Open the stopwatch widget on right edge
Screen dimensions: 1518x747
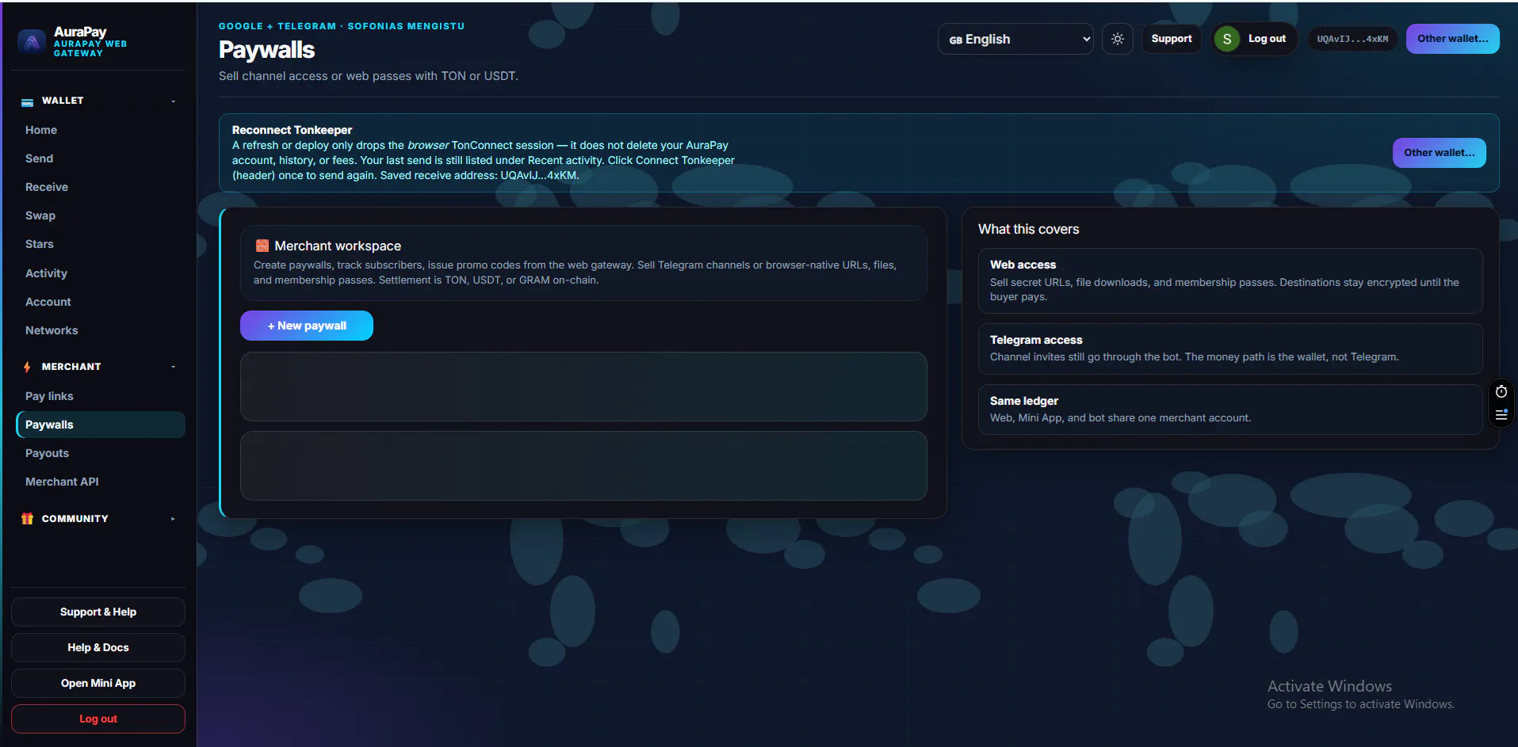coord(1501,391)
